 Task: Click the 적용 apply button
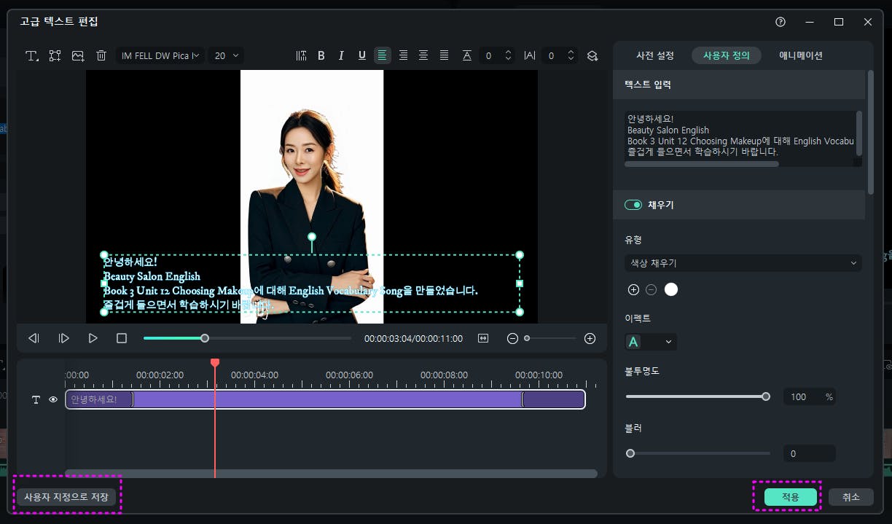[790, 497]
